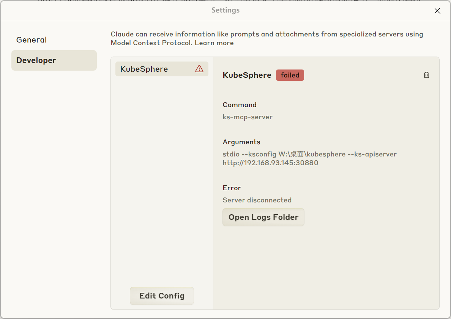Close the Settings dialog
The width and height of the screenshot is (451, 319).
point(437,11)
